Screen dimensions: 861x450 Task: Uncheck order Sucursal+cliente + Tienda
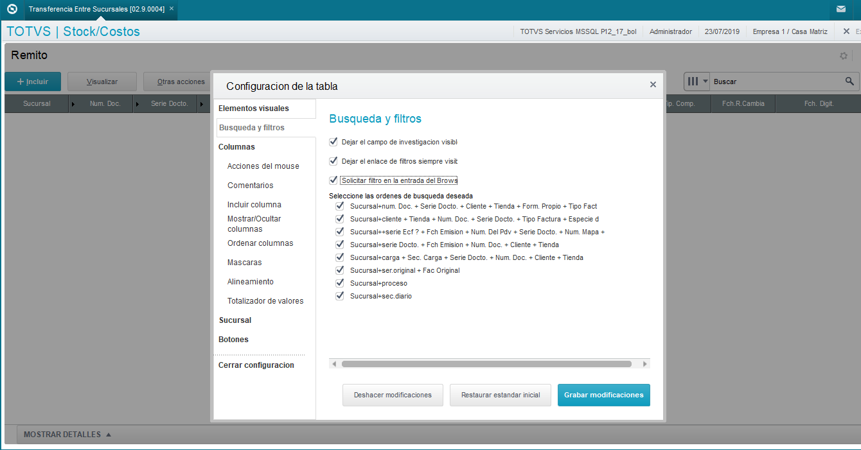click(340, 219)
